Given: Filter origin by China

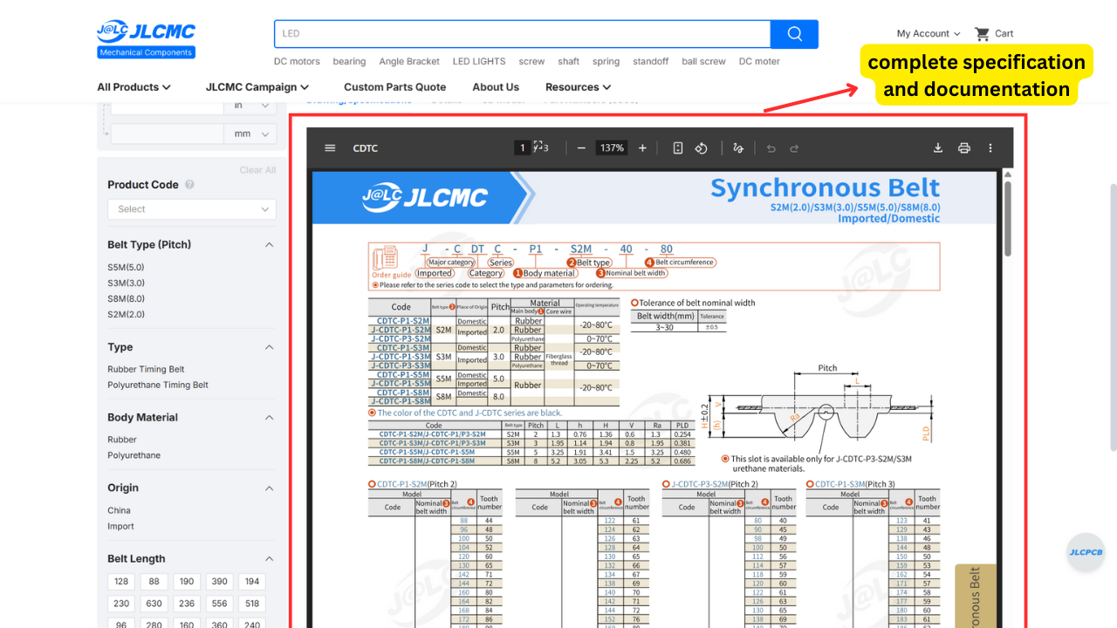Looking at the screenshot, I should [120, 511].
